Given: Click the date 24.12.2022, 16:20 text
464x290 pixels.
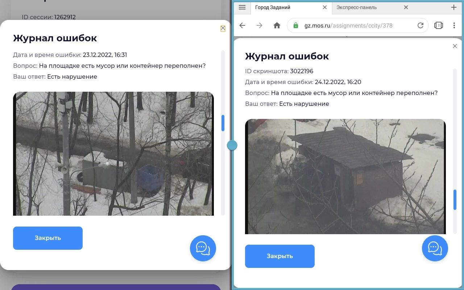Looking at the screenshot, I should [338, 82].
